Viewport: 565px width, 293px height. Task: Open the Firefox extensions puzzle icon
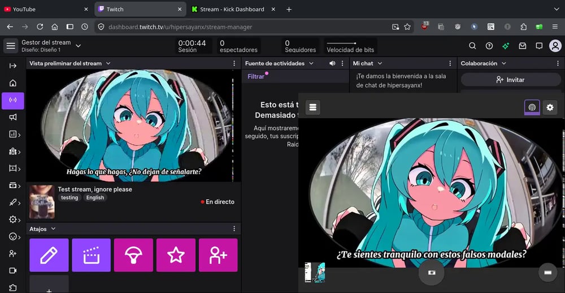pos(524,27)
